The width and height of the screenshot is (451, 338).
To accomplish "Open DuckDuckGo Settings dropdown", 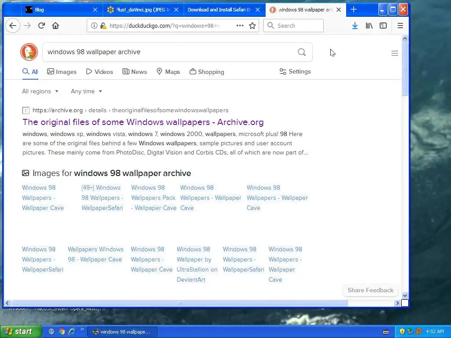I will point(295,72).
